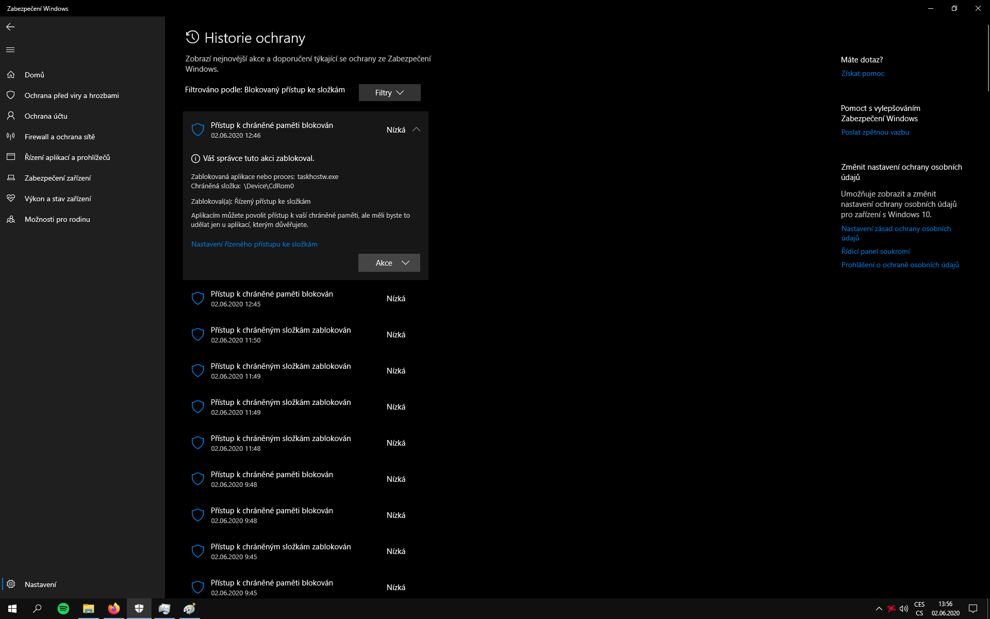The width and height of the screenshot is (990, 619).
Task: Open Firewall a ochrana sítě
Action: pos(60,137)
